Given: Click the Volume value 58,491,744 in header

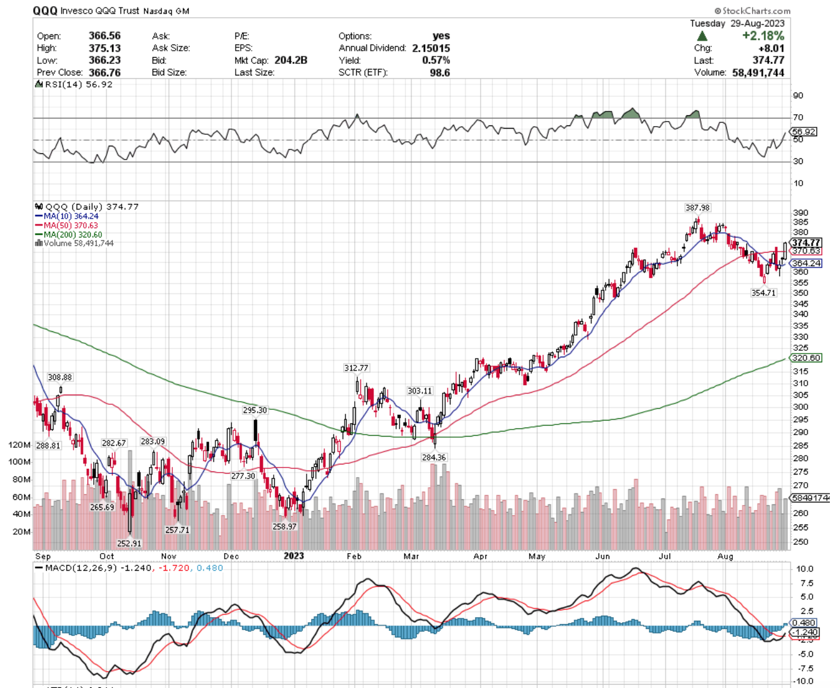Looking at the screenshot, I should point(758,72).
